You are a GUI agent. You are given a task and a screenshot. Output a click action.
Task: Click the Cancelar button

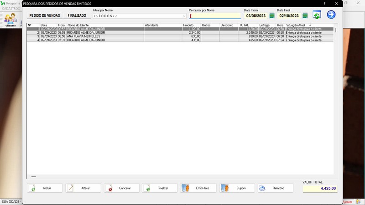coord(122,188)
